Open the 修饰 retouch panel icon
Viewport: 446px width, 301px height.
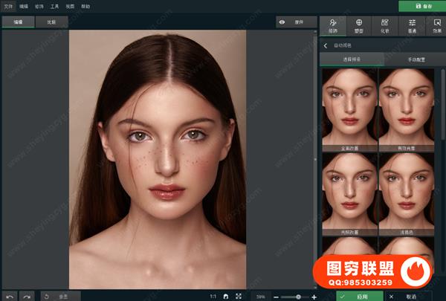(332, 25)
